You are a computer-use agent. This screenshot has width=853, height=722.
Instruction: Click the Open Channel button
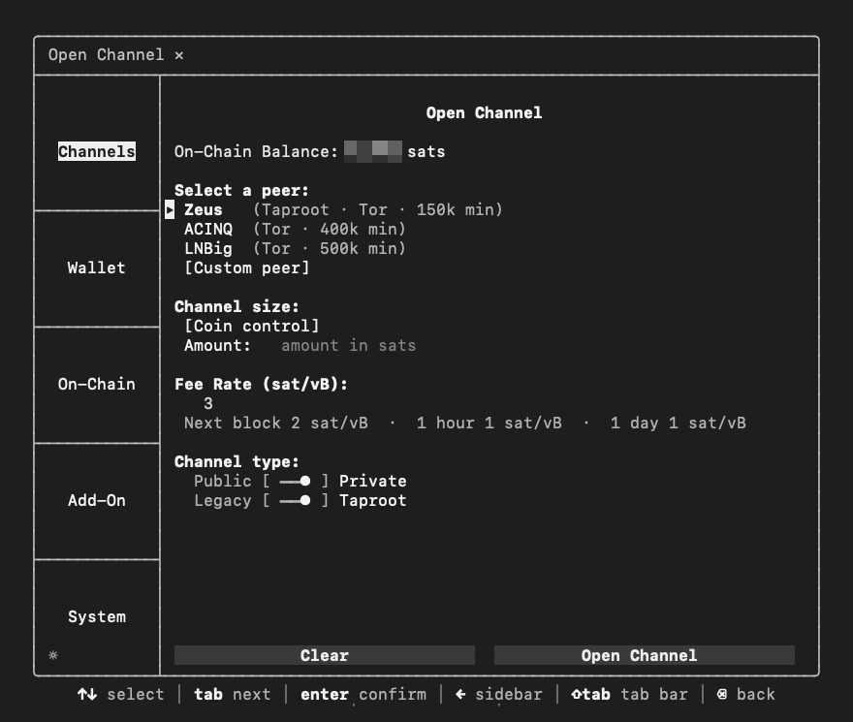tap(644, 655)
